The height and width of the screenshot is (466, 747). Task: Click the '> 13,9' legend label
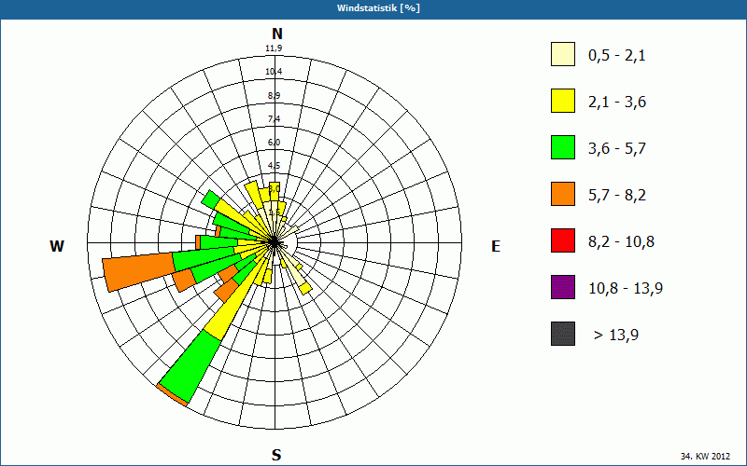(x=616, y=336)
